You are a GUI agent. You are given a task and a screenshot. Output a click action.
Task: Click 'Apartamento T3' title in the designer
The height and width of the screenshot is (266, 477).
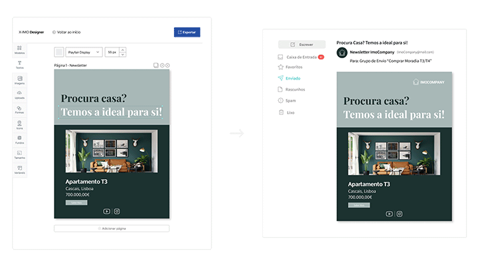(86, 182)
